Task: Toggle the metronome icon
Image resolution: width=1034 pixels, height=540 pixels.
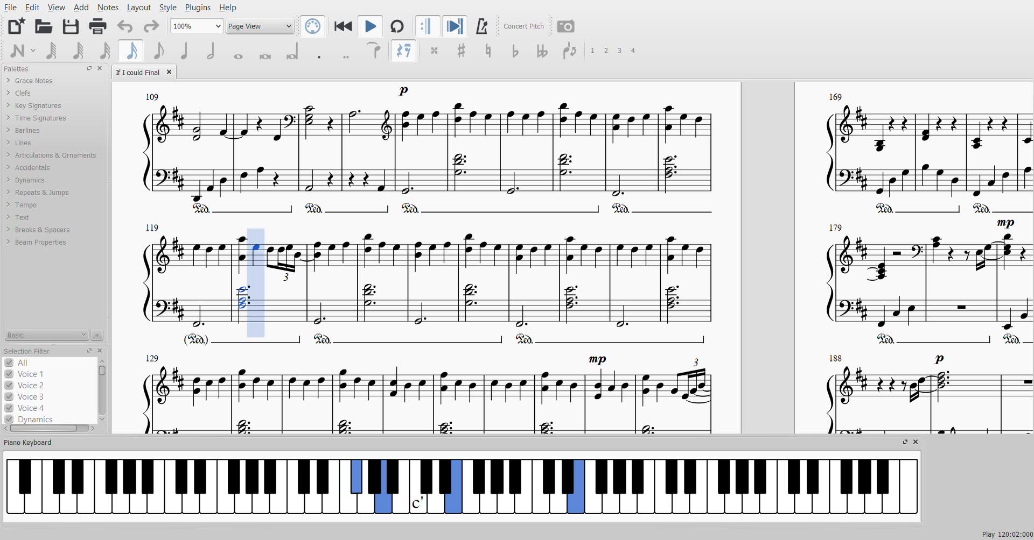Action: point(481,26)
